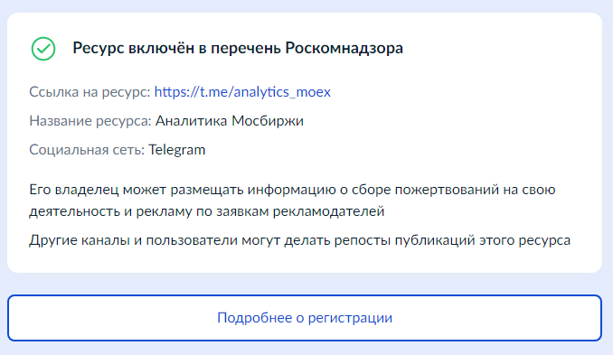Click the word информацию in the description
The image size is (613, 355).
coord(291,190)
